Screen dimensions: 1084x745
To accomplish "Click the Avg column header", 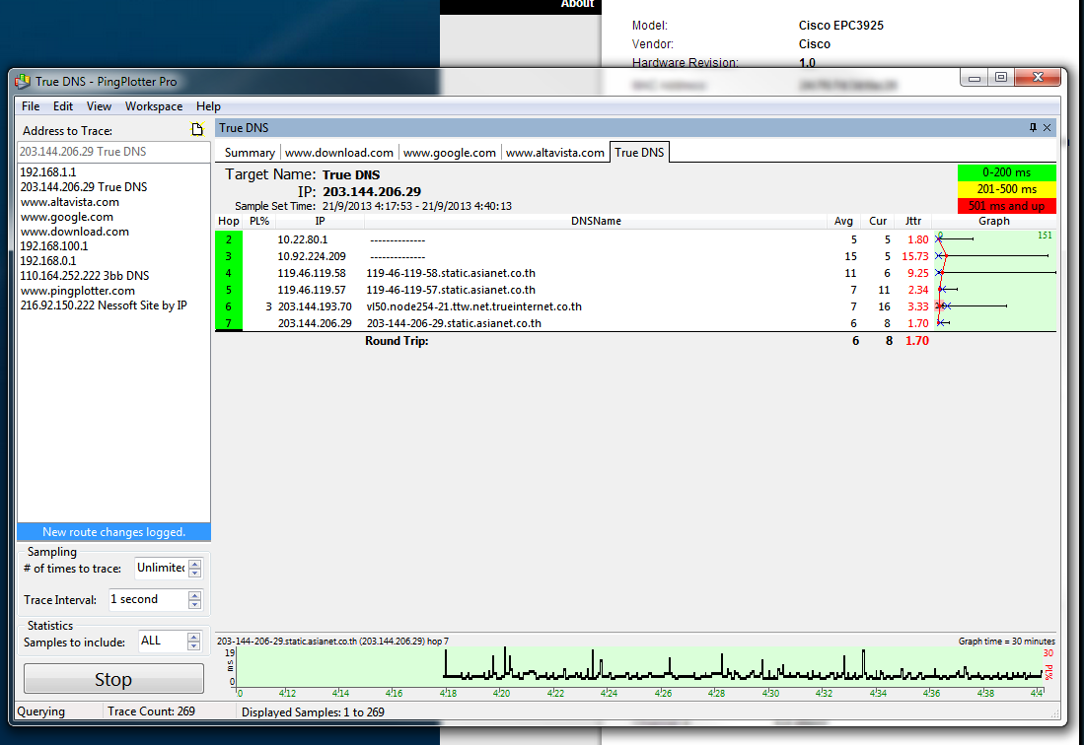I will click(843, 221).
